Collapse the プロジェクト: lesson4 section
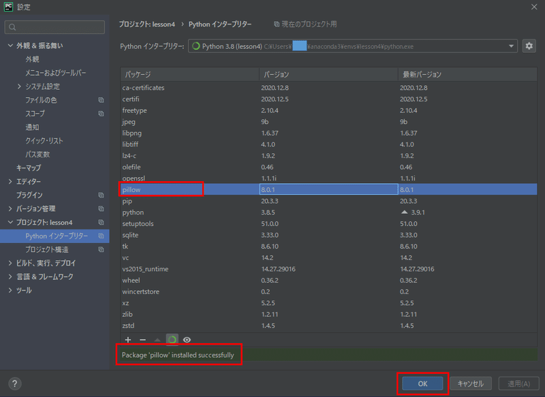Image resolution: width=545 pixels, height=397 pixels. click(10, 222)
